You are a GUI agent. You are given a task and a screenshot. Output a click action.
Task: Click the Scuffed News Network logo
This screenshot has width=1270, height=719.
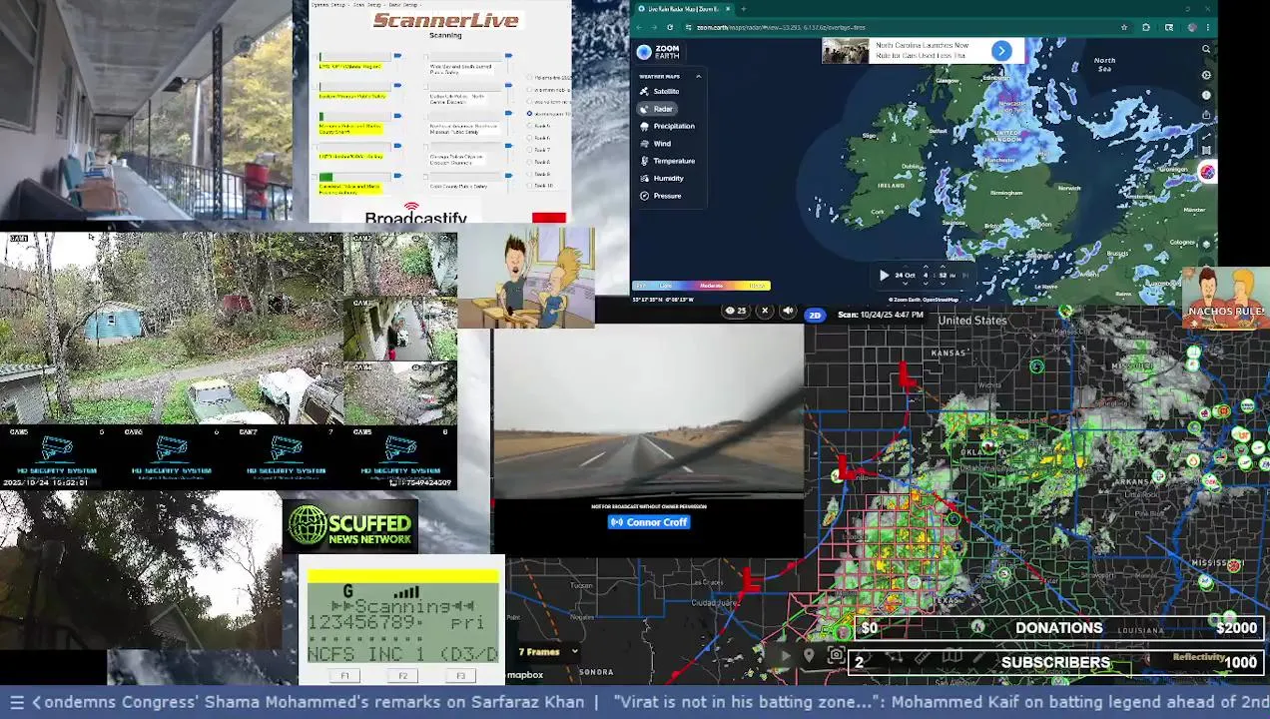[350, 525]
